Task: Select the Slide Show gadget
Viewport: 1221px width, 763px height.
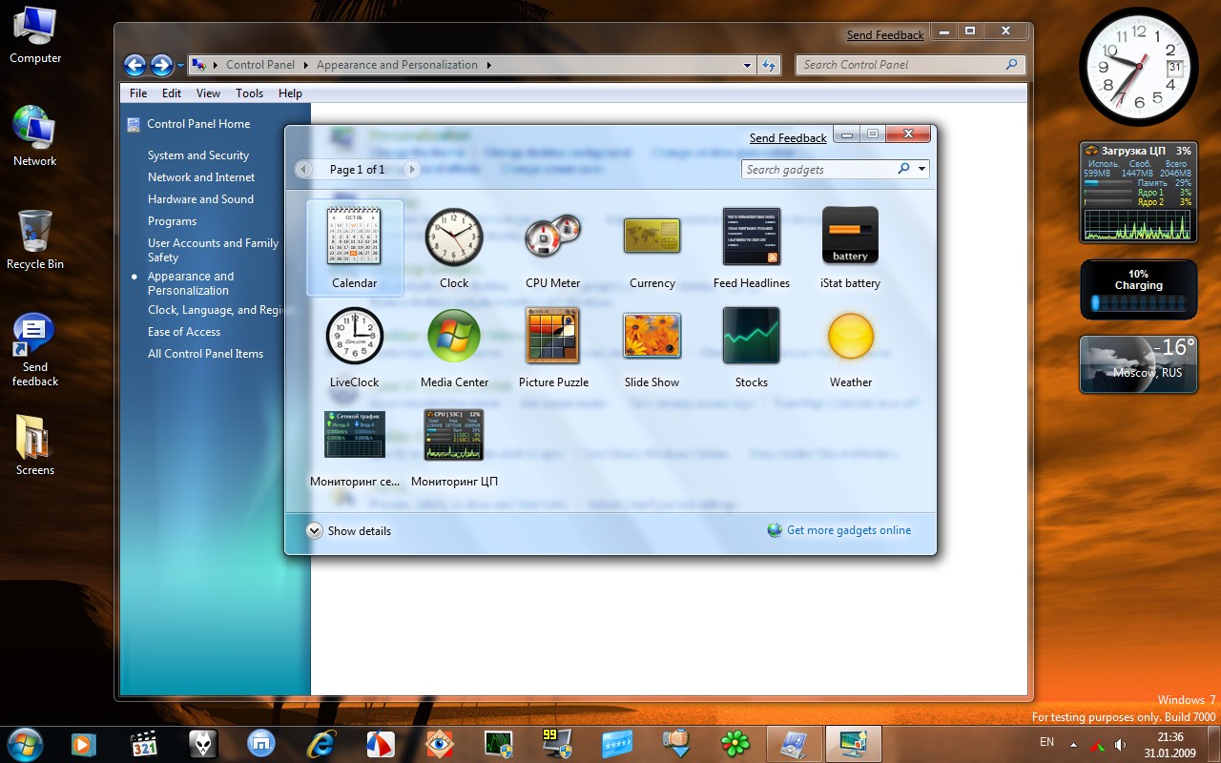Action: pos(652,346)
